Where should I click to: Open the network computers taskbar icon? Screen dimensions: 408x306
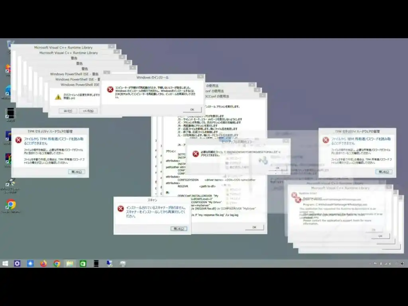pyautogui.click(x=110, y=264)
